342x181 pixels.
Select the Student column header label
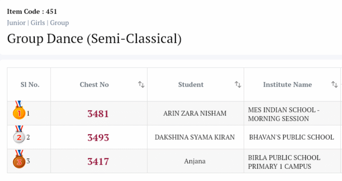pos(191,85)
